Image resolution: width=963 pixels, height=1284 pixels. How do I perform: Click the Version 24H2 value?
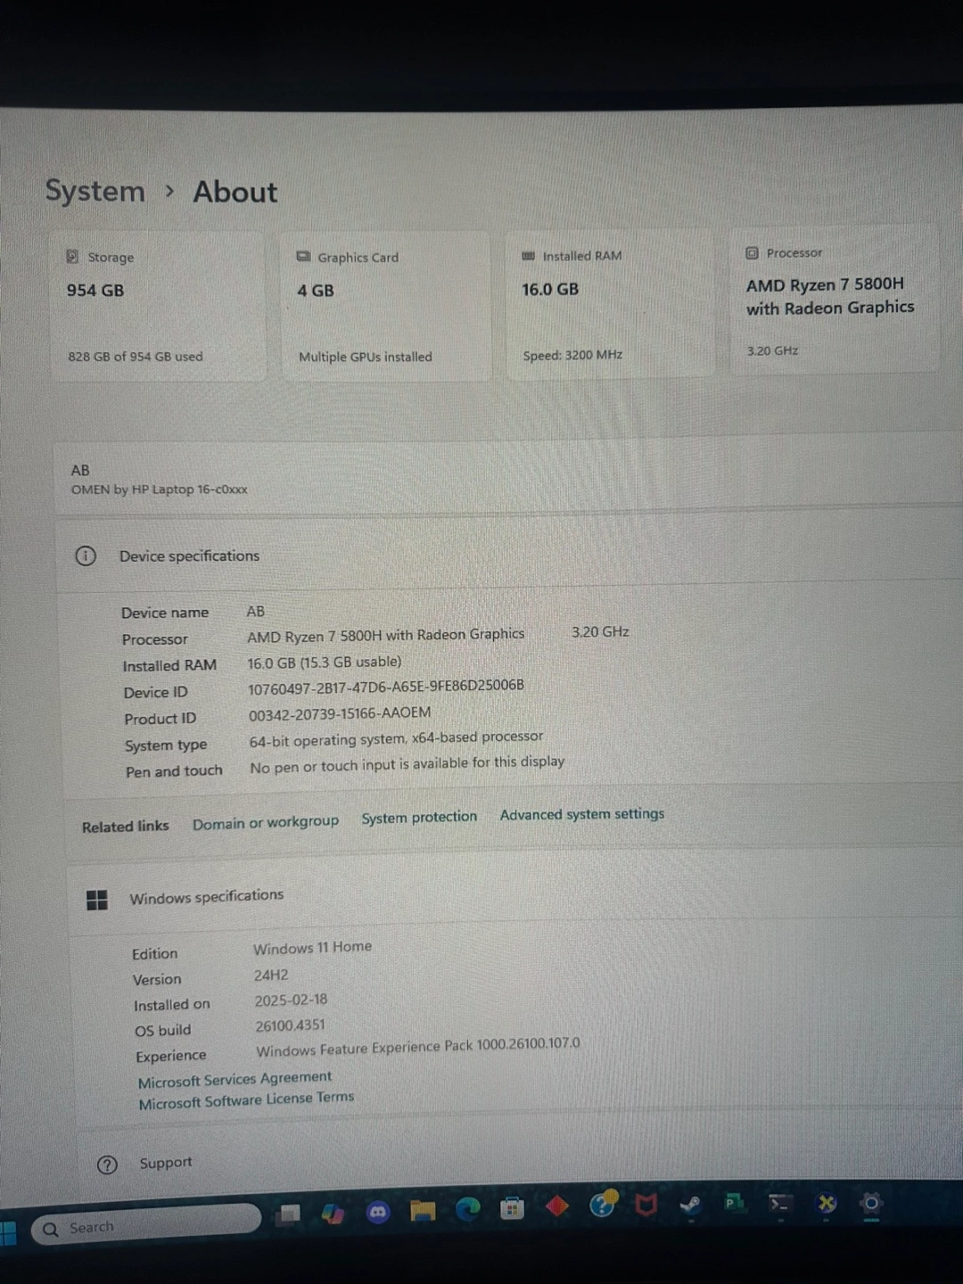(271, 975)
